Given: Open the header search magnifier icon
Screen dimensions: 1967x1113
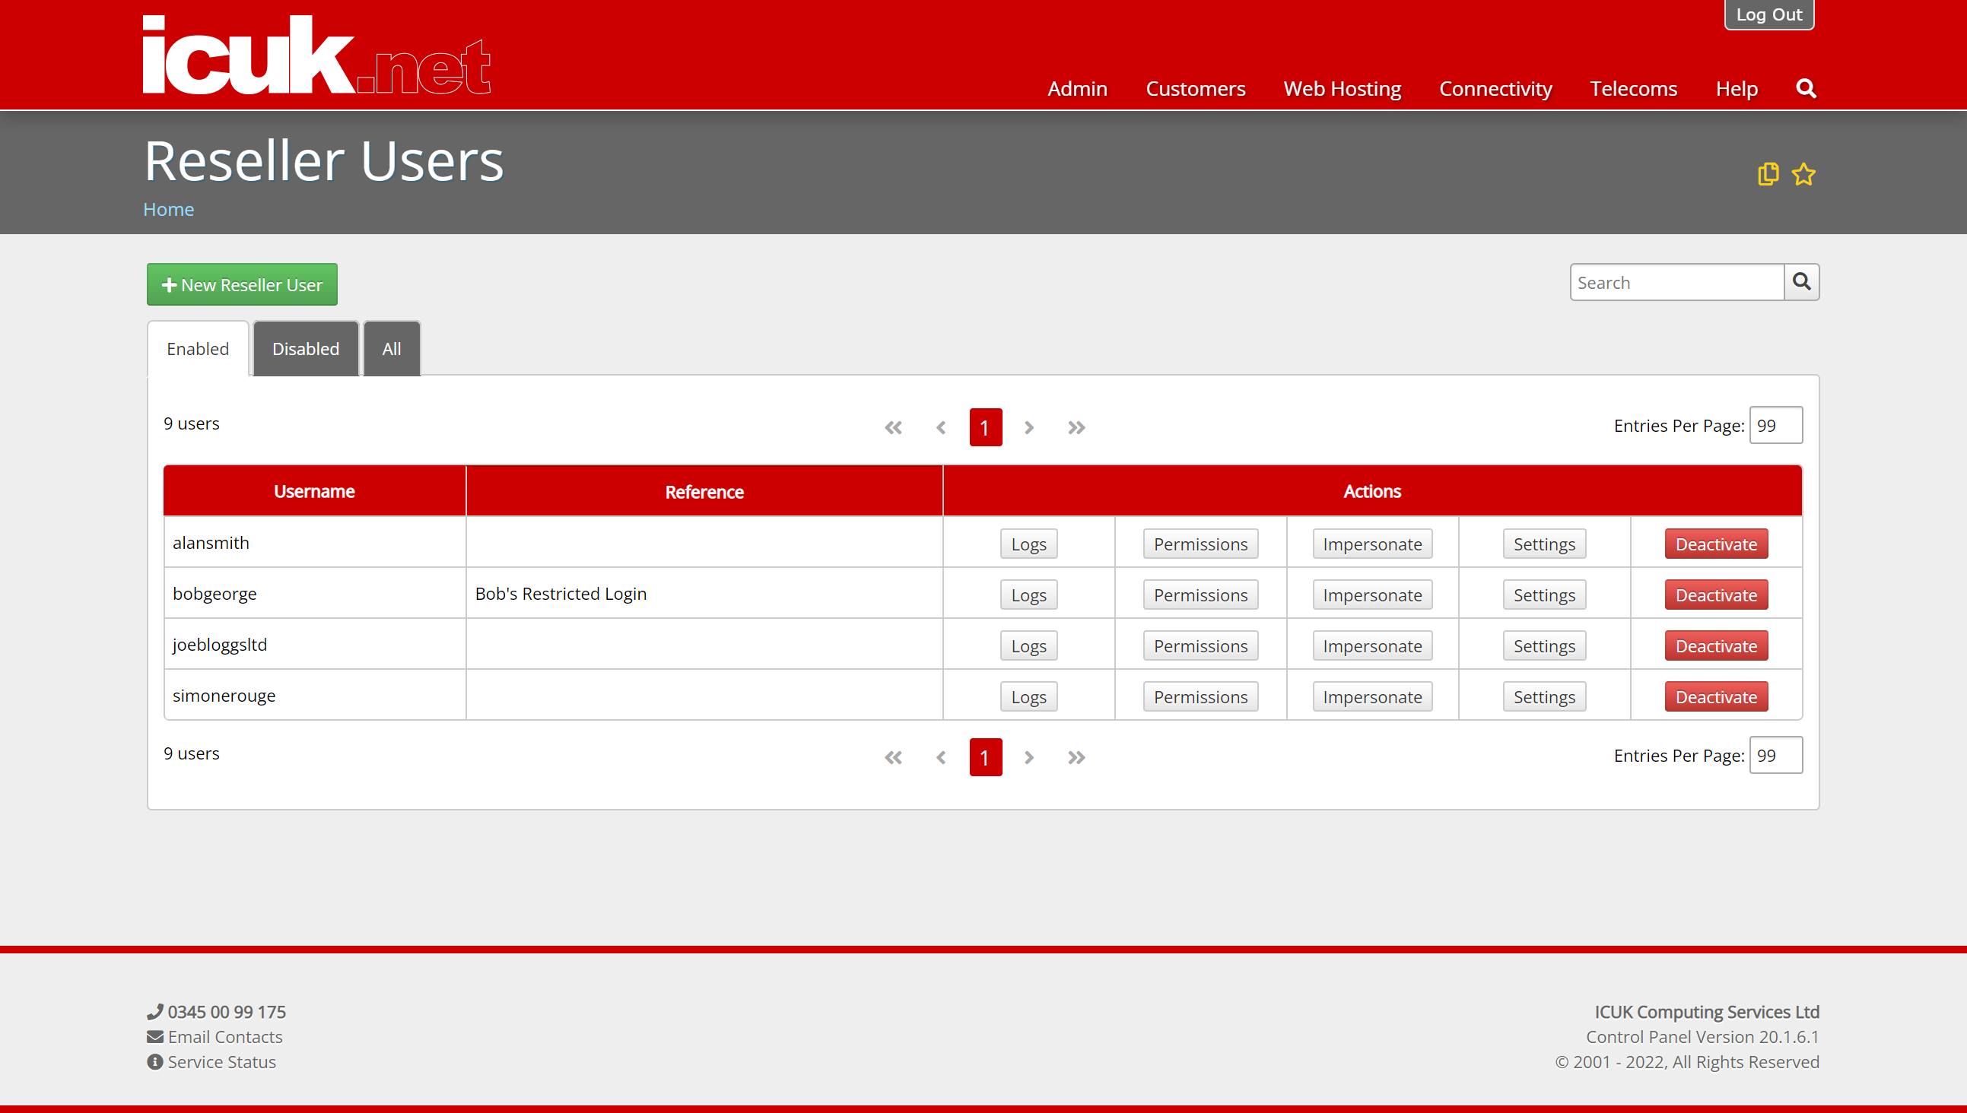Looking at the screenshot, I should [x=1806, y=89].
